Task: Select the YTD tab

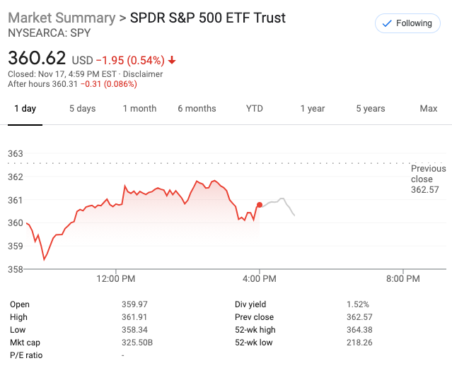Action: pyautogui.click(x=255, y=109)
